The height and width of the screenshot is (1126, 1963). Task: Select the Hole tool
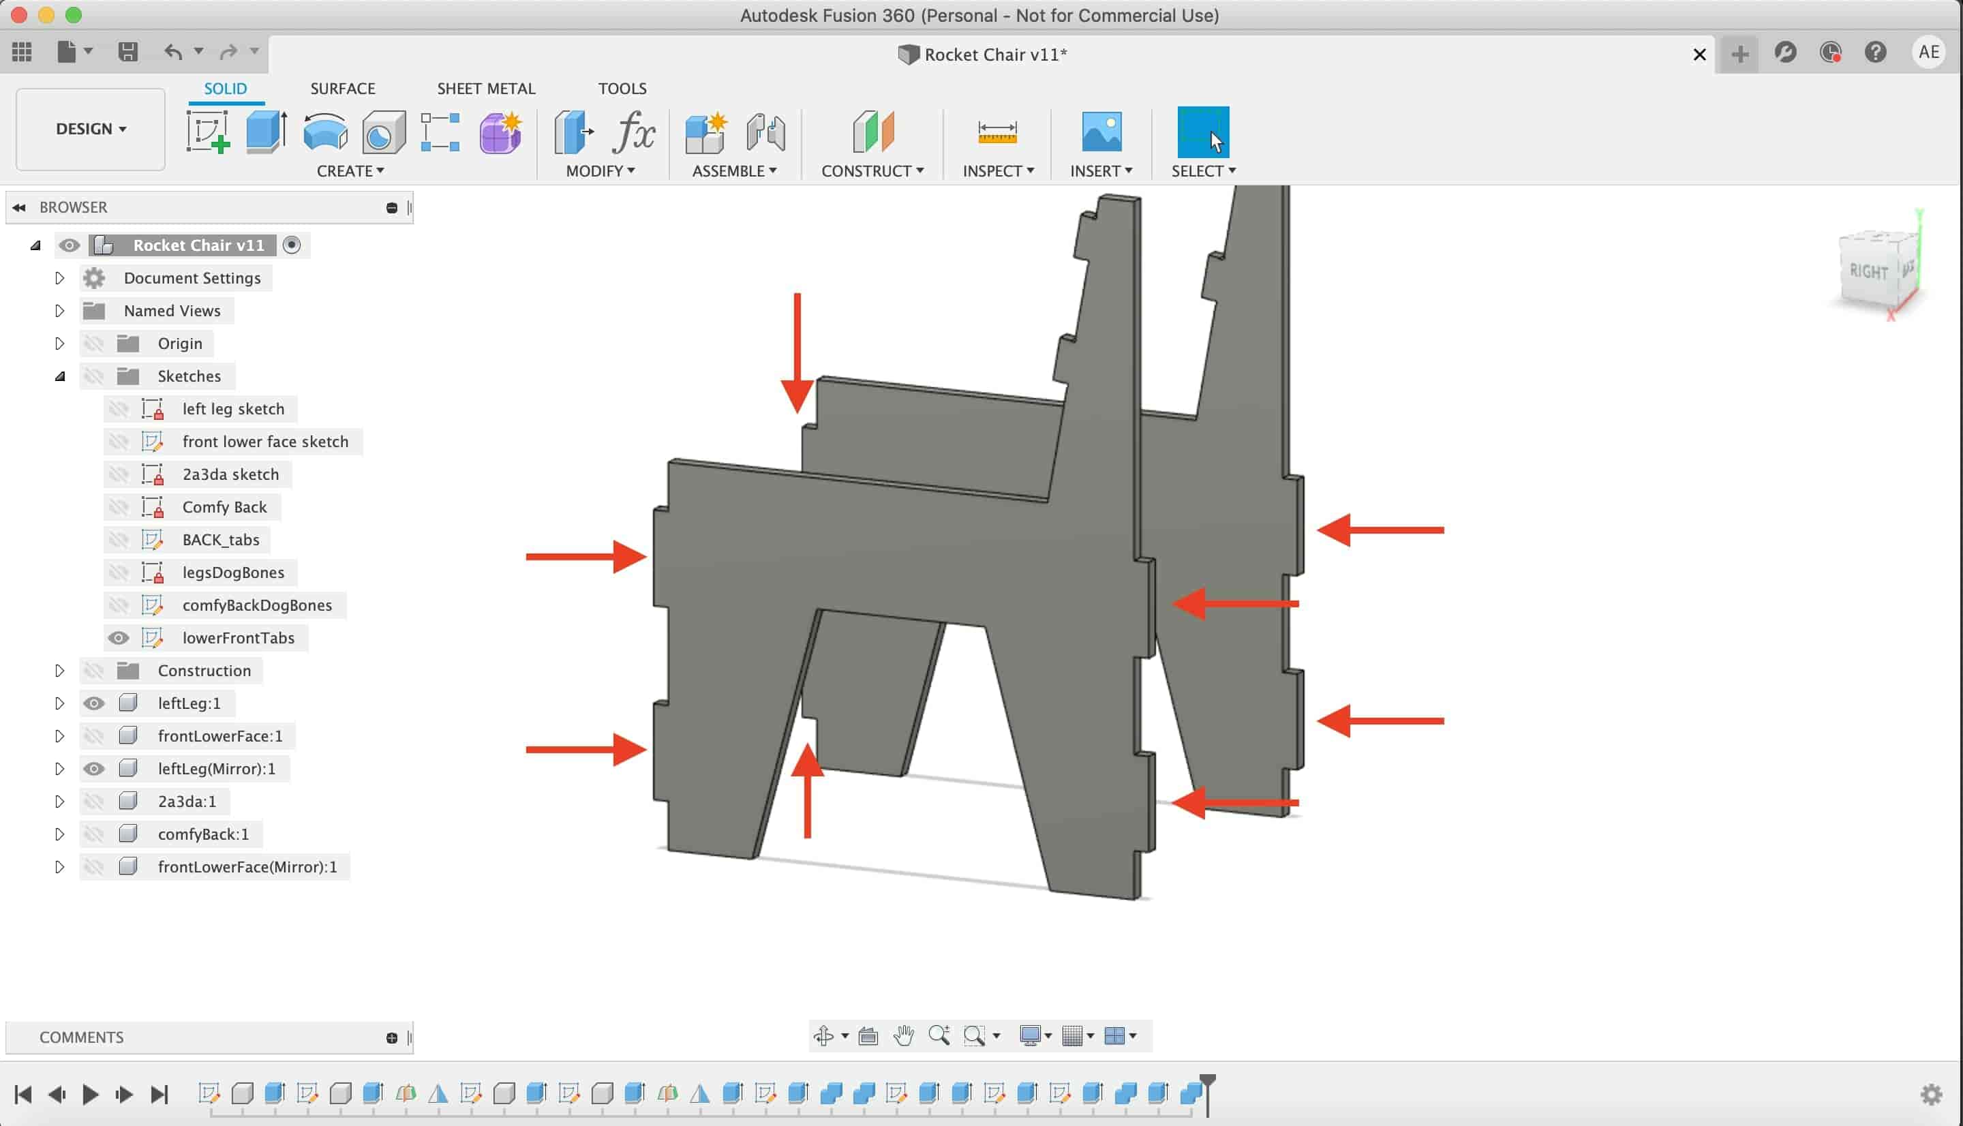click(x=384, y=132)
